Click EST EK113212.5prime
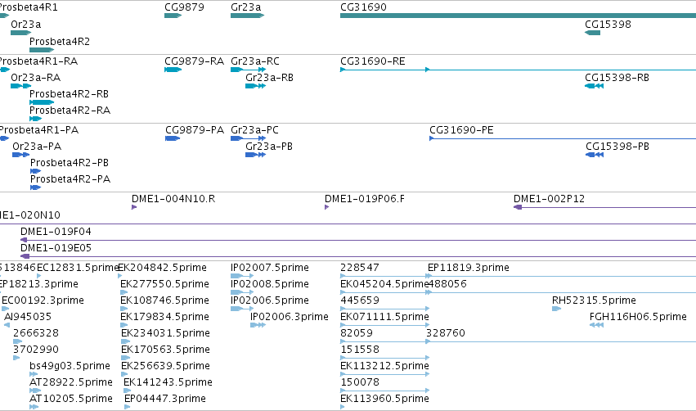Image resolution: width=696 pixels, height=411 pixels. [384, 366]
